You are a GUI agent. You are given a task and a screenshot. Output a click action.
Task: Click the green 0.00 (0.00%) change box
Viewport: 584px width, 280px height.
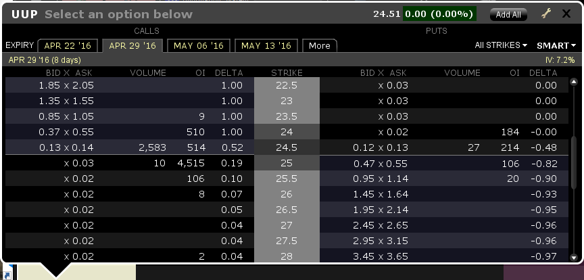click(439, 14)
